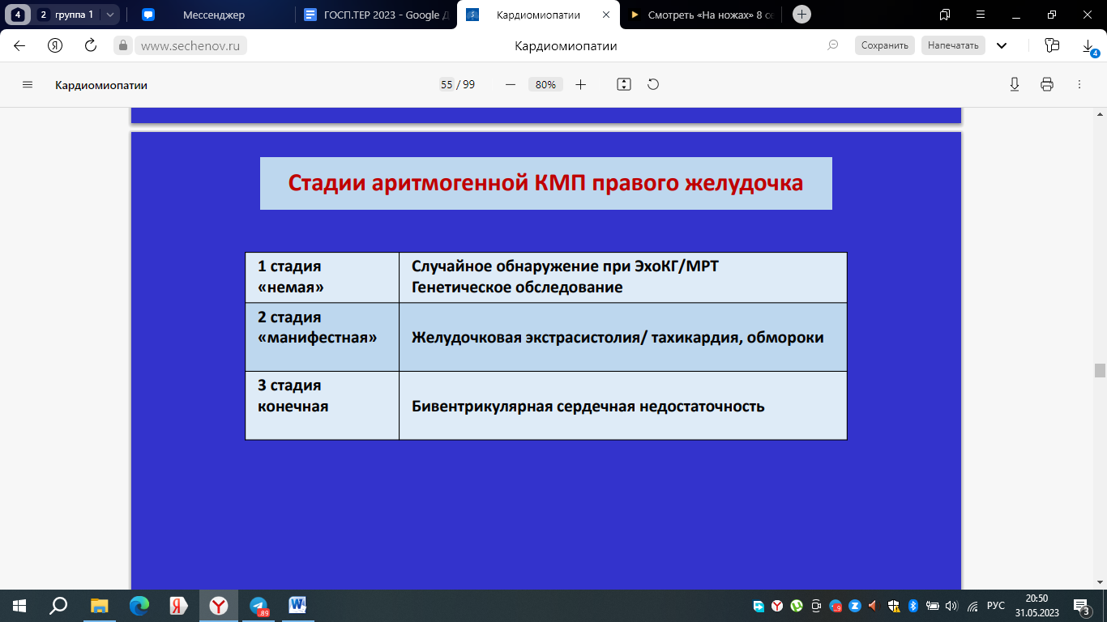Open the PDF sidebar hamburger menu
Viewport: 1107px width, 622px height.
point(28,84)
